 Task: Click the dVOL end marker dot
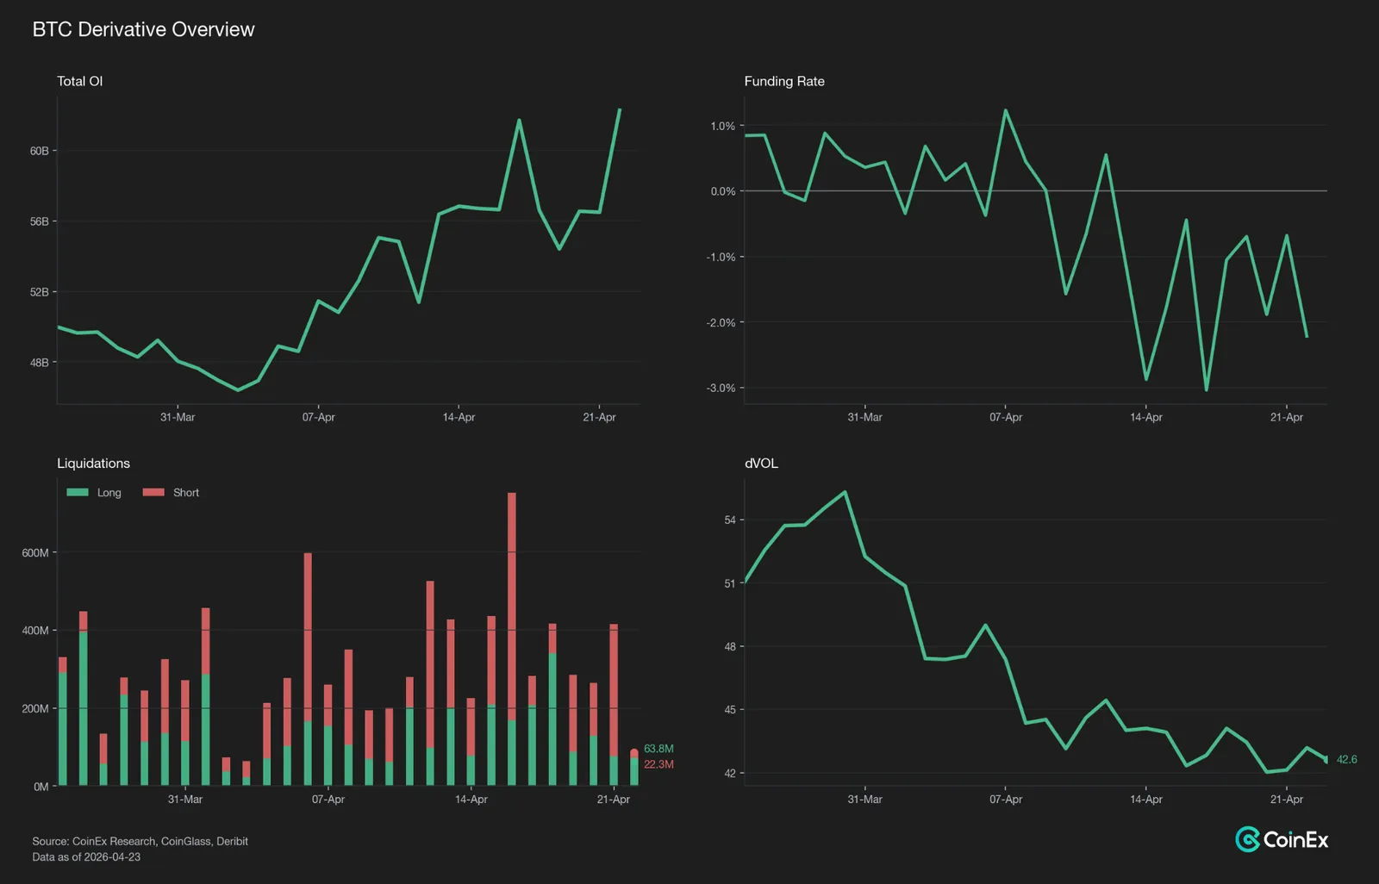pos(1326,759)
